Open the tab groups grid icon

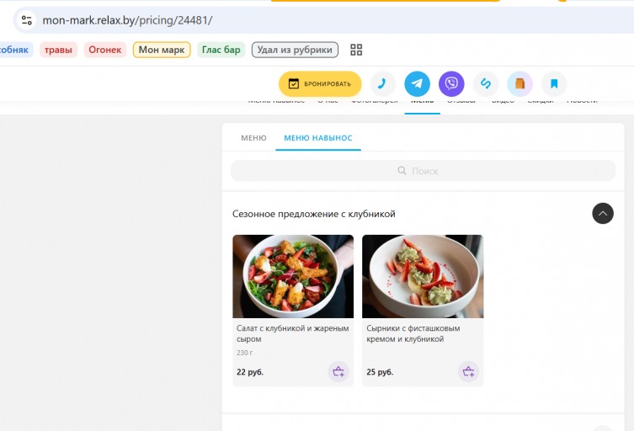(x=356, y=50)
